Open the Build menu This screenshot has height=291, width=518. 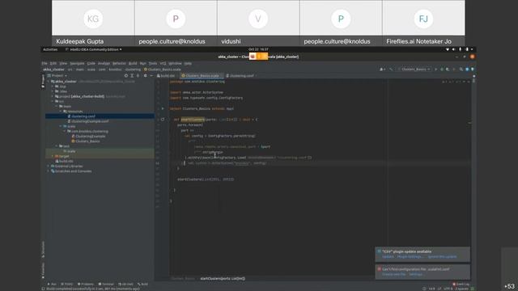pyautogui.click(x=133, y=63)
